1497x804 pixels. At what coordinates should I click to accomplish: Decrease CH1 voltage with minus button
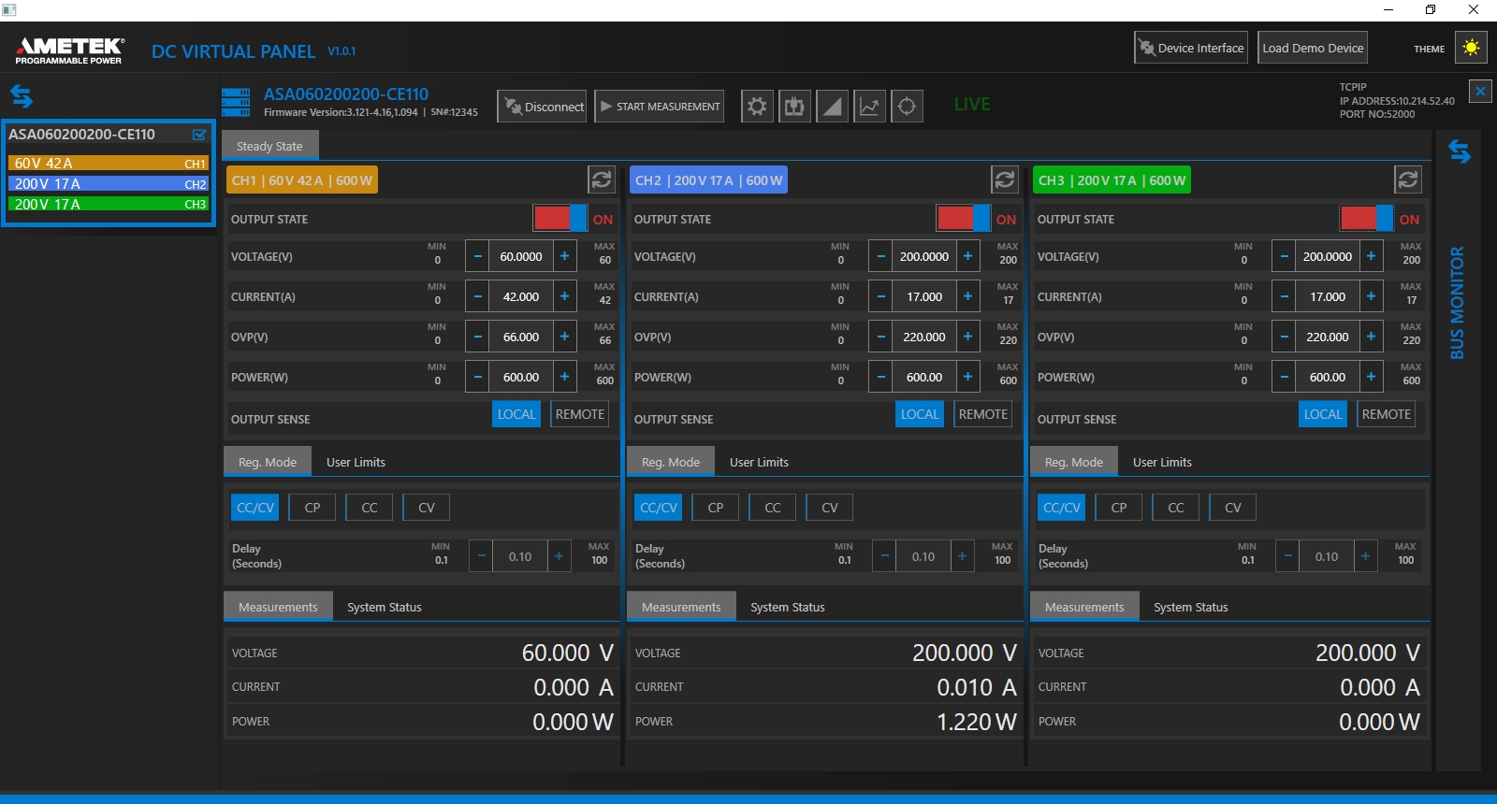[x=478, y=256]
